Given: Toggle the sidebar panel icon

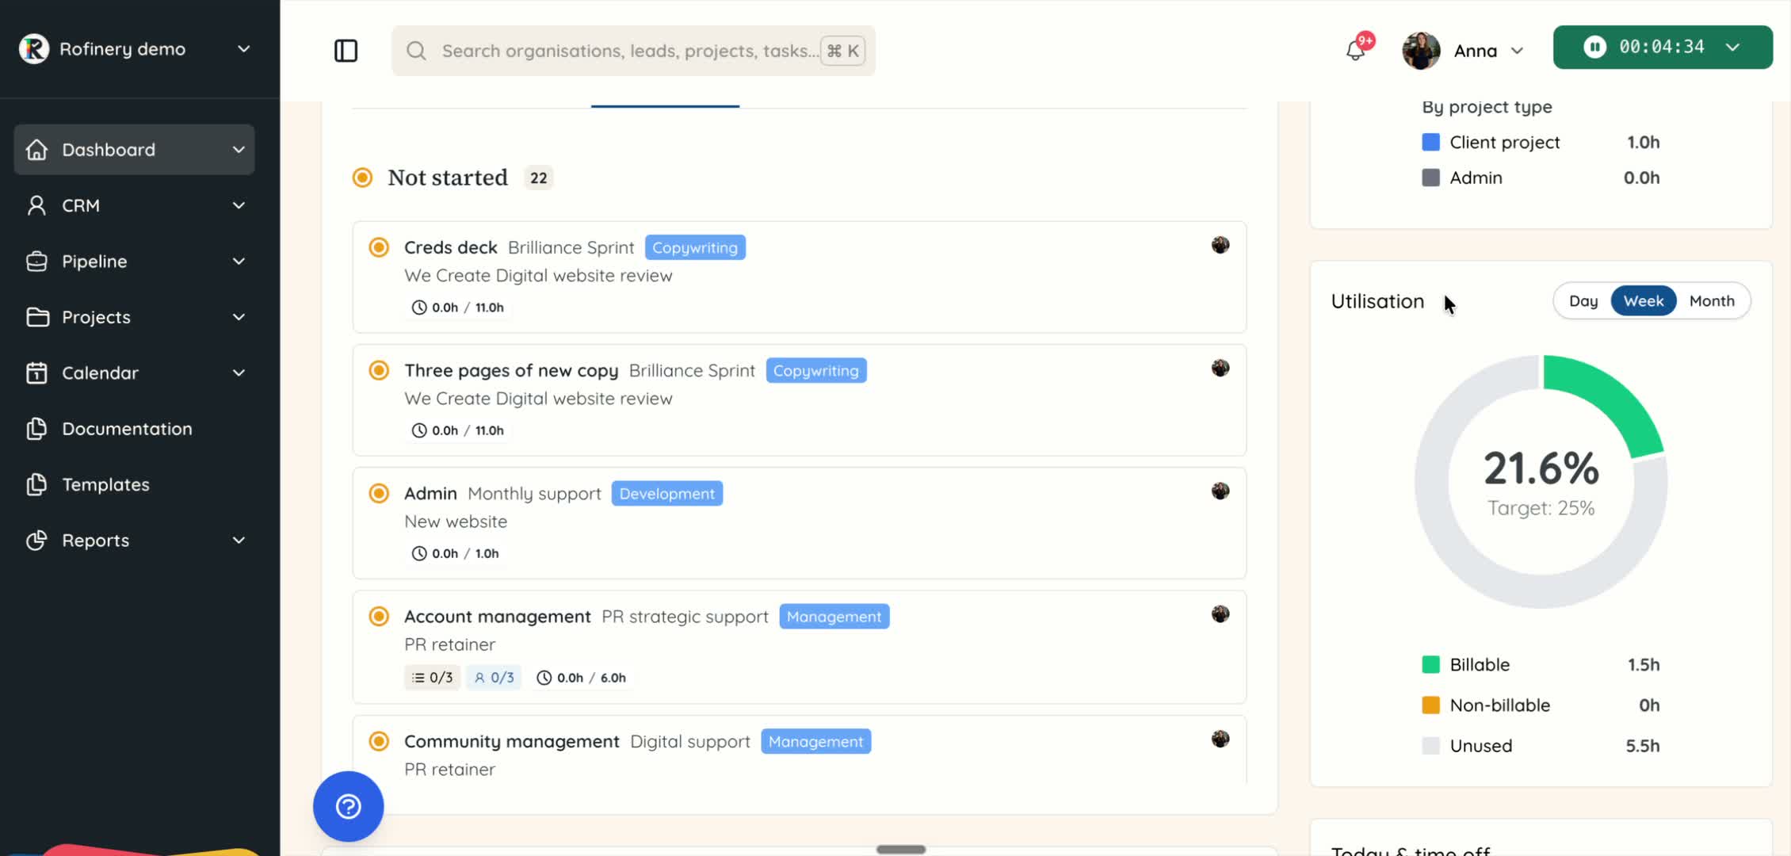Looking at the screenshot, I should coord(346,51).
